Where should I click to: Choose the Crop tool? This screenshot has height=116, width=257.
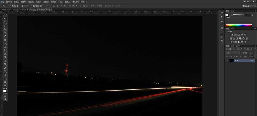[5, 33]
